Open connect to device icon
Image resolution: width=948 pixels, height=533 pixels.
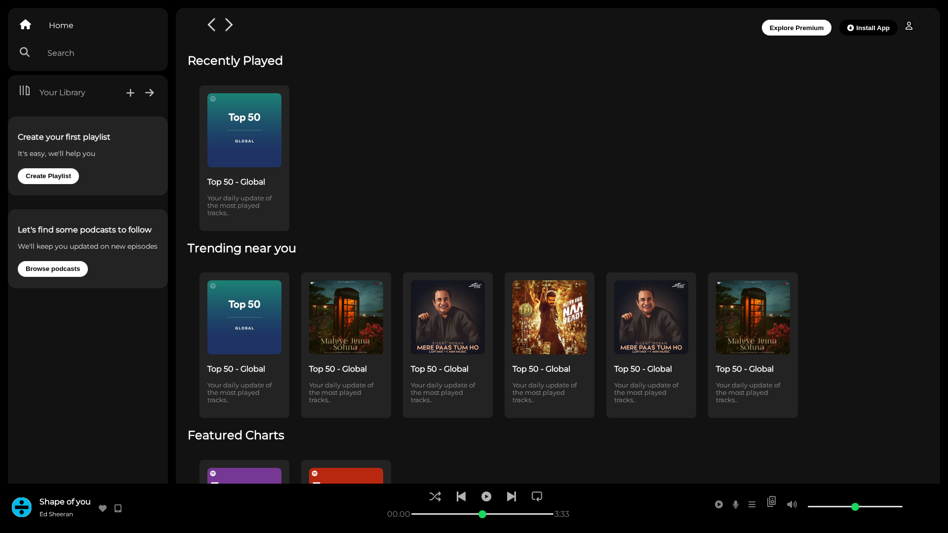pyautogui.click(x=772, y=501)
